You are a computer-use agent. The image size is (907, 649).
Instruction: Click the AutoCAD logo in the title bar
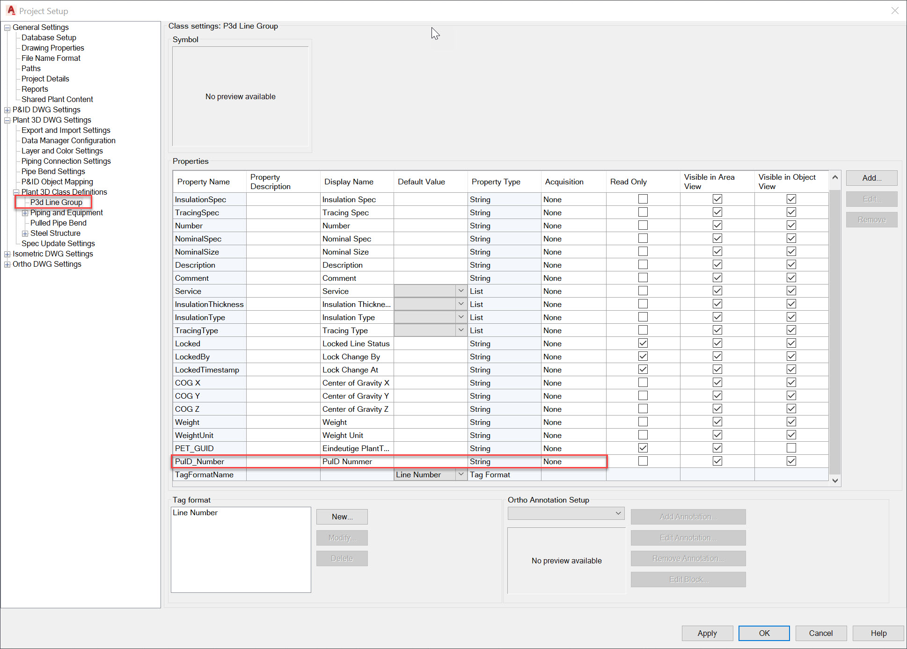(x=10, y=10)
